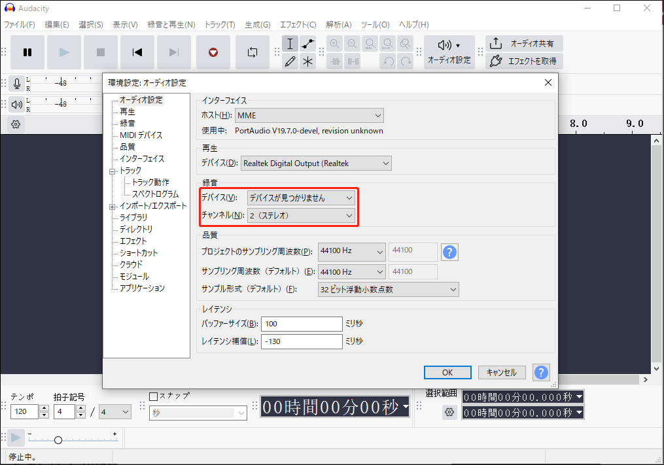This screenshot has height=465, width=664.
Task: Increase tempo with up stepper
Action: pyautogui.click(x=44, y=408)
